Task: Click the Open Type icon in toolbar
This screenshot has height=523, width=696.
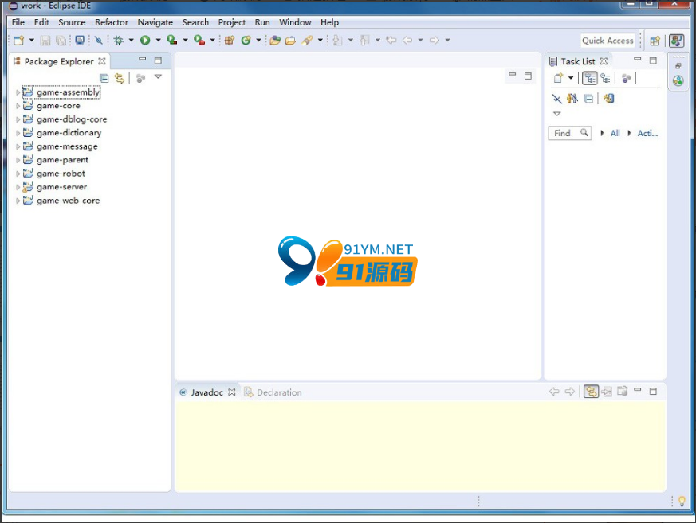Action: pos(275,41)
